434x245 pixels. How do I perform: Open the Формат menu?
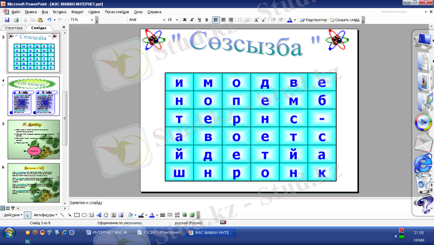(77, 11)
